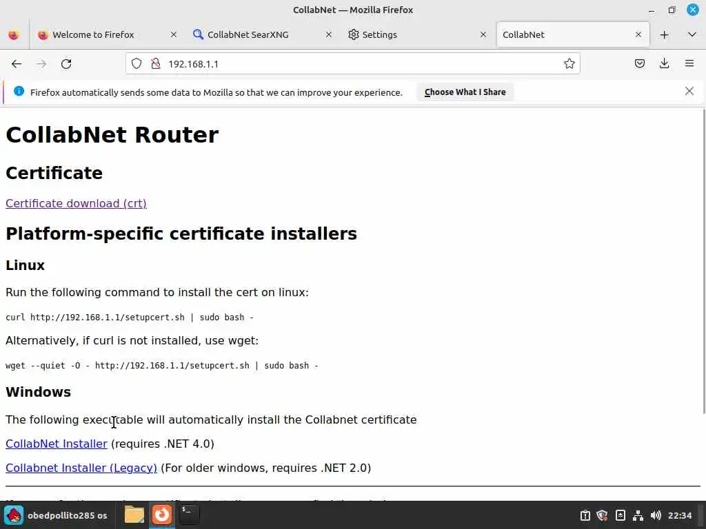
Task: Click the clipboard notes tray icon
Action: click(620, 515)
